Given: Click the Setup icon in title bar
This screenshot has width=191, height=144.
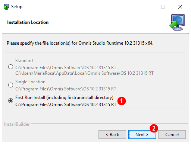Looking at the screenshot, I should (x=6, y=7).
